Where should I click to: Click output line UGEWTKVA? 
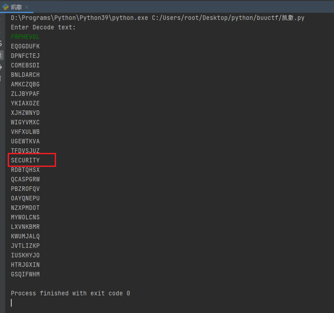click(x=25, y=141)
